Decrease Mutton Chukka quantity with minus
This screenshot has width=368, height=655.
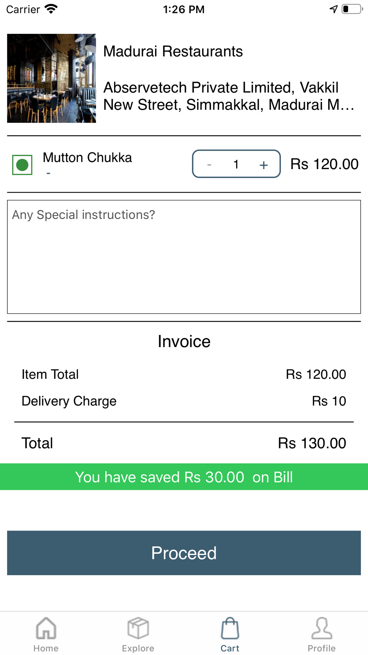209,165
